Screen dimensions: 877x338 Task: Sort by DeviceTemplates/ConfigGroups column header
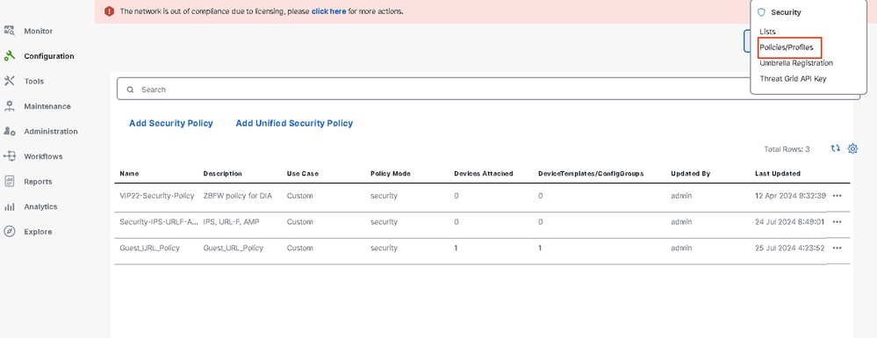tap(591, 174)
